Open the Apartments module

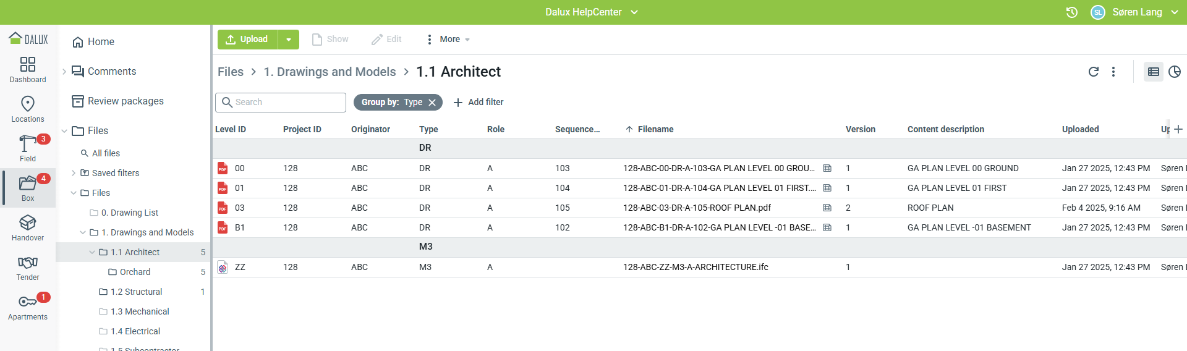coord(28,307)
